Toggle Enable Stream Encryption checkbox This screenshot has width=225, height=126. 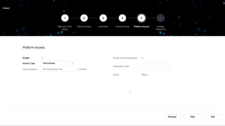tap(143, 58)
